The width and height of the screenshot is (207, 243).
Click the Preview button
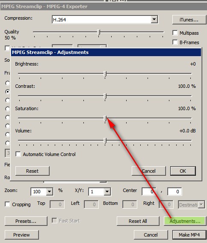(x=21, y=235)
